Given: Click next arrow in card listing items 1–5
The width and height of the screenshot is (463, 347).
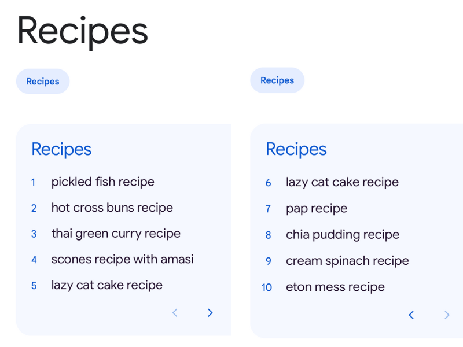Looking at the screenshot, I should point(210,313).
